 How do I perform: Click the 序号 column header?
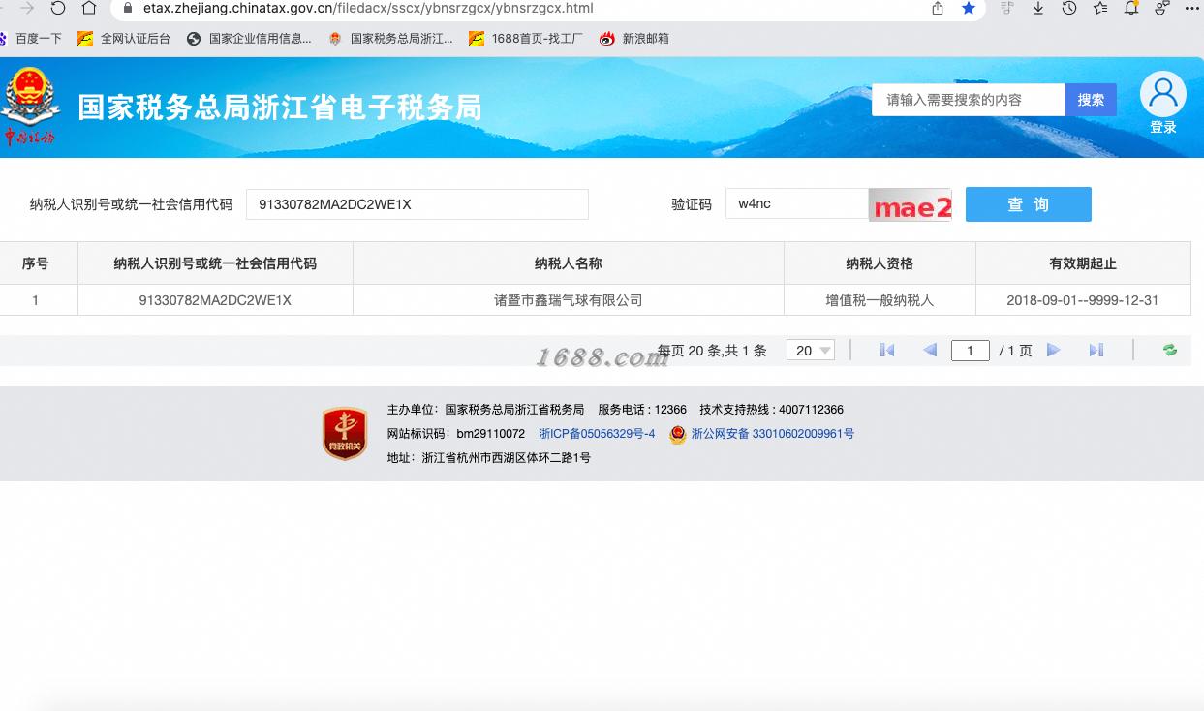coord(36,263)
